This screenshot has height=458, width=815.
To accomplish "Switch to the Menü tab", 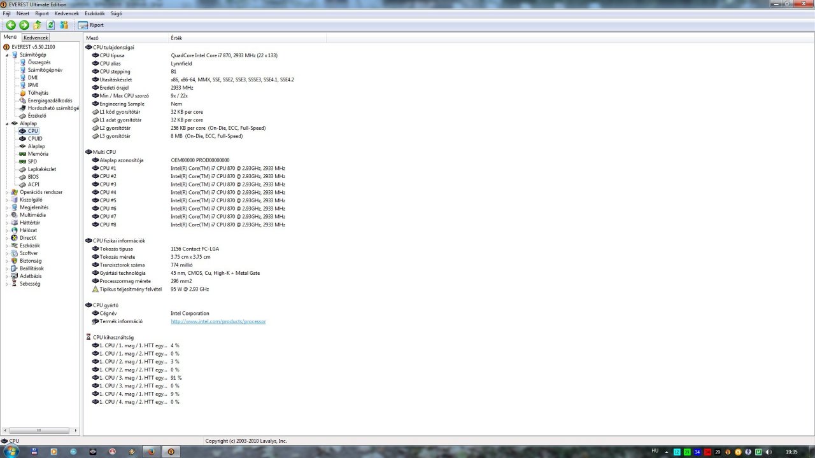I will tap(10, 37).
